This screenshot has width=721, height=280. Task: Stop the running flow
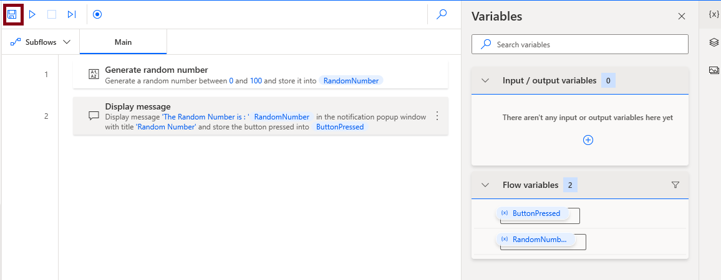[x=52, y=14]
